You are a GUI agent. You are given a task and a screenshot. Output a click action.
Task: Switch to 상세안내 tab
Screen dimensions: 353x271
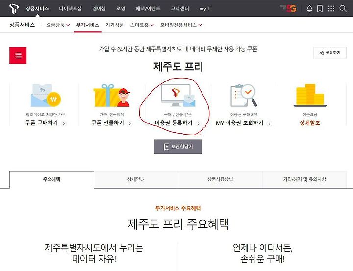[x=136, y=179]
